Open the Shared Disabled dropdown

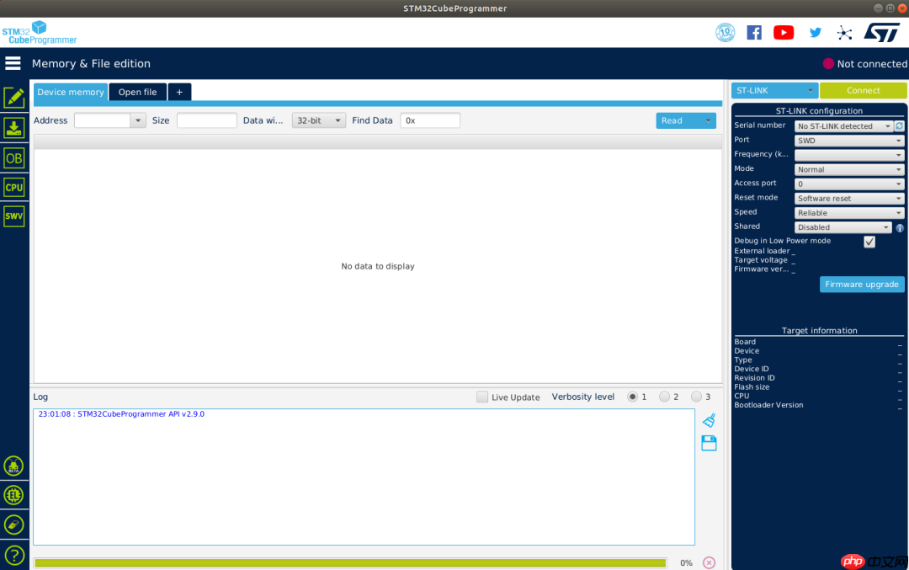[843, 227]
